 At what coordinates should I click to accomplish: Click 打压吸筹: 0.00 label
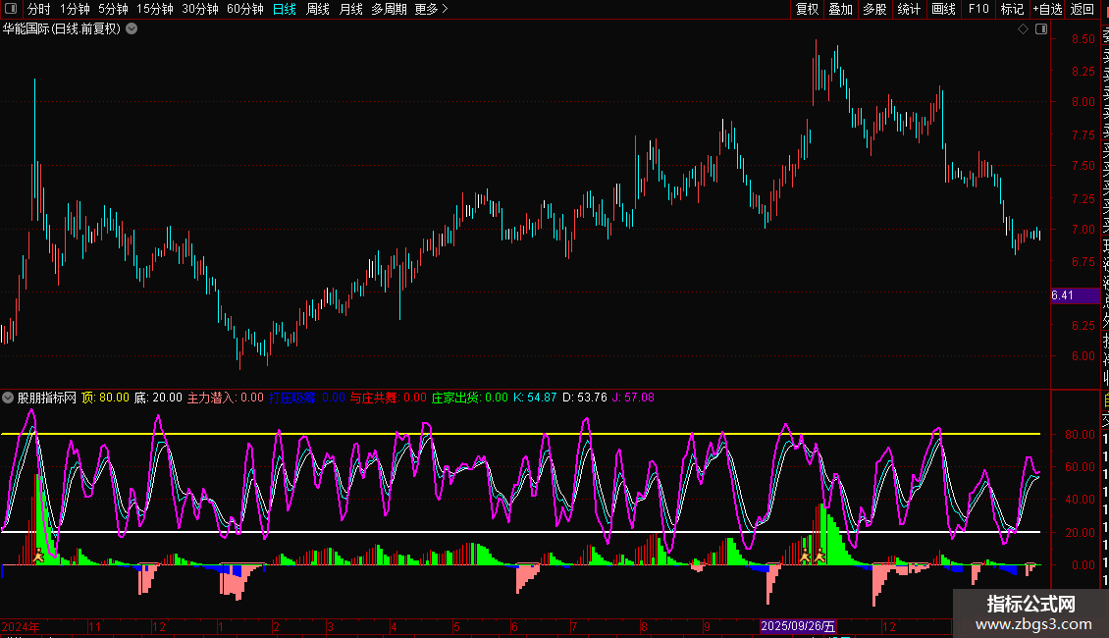click(x=307, y=398)
